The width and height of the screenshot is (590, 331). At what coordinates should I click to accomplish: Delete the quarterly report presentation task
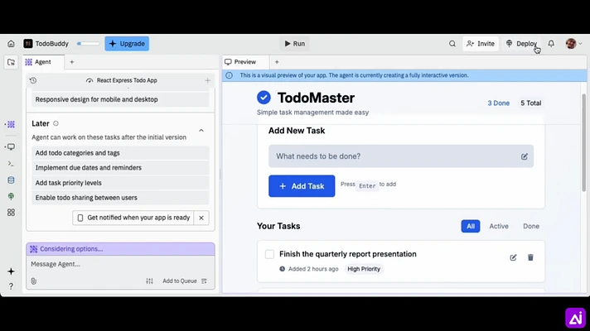[530, 257]
